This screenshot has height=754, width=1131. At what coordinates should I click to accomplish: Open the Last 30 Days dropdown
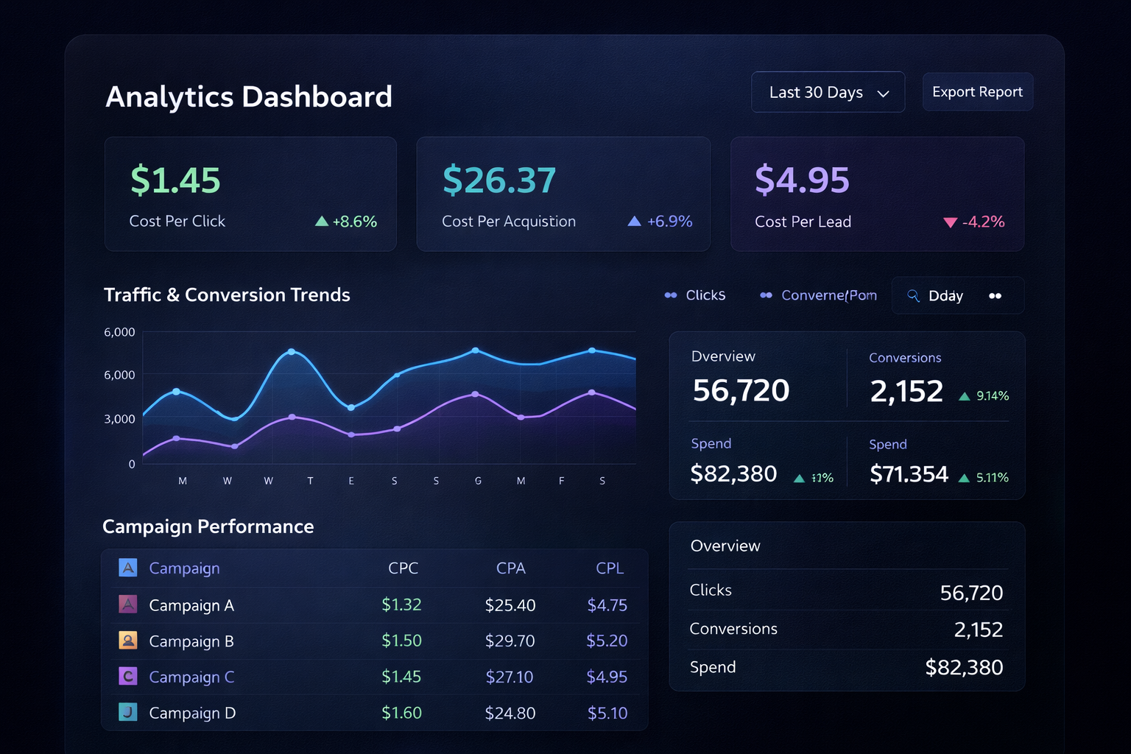click(828, 92)
